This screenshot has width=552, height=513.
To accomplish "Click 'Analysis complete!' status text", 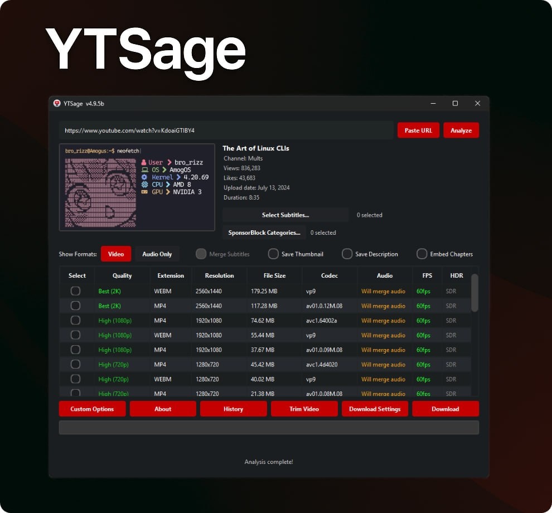I will pos(269,462).
